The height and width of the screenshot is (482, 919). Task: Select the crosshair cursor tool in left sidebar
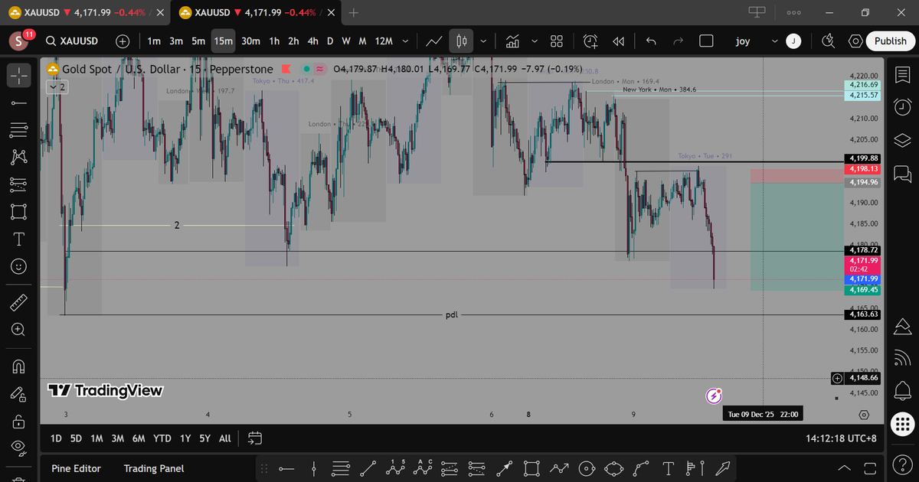click(19, 75)
